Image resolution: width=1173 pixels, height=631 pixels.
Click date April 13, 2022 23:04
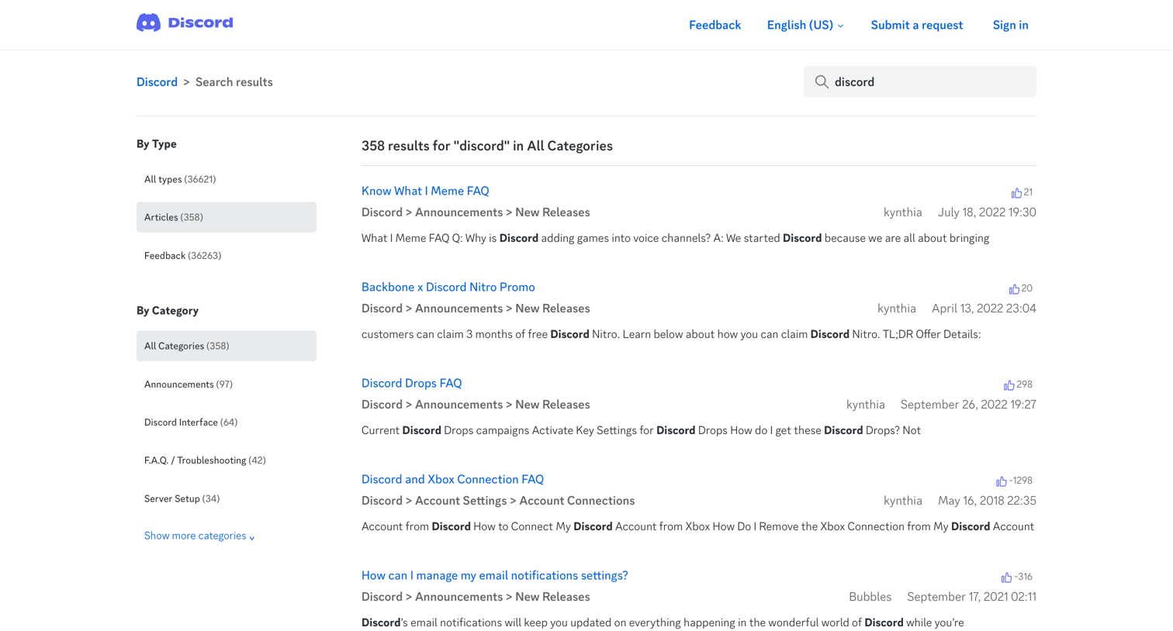click(x=984, y=309)
